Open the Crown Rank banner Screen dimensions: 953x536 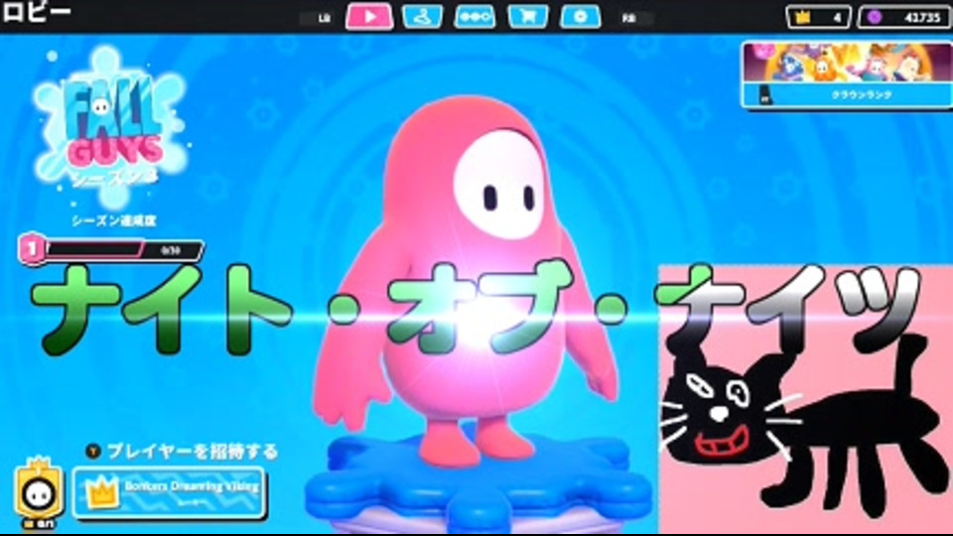(x=847, y=75)
